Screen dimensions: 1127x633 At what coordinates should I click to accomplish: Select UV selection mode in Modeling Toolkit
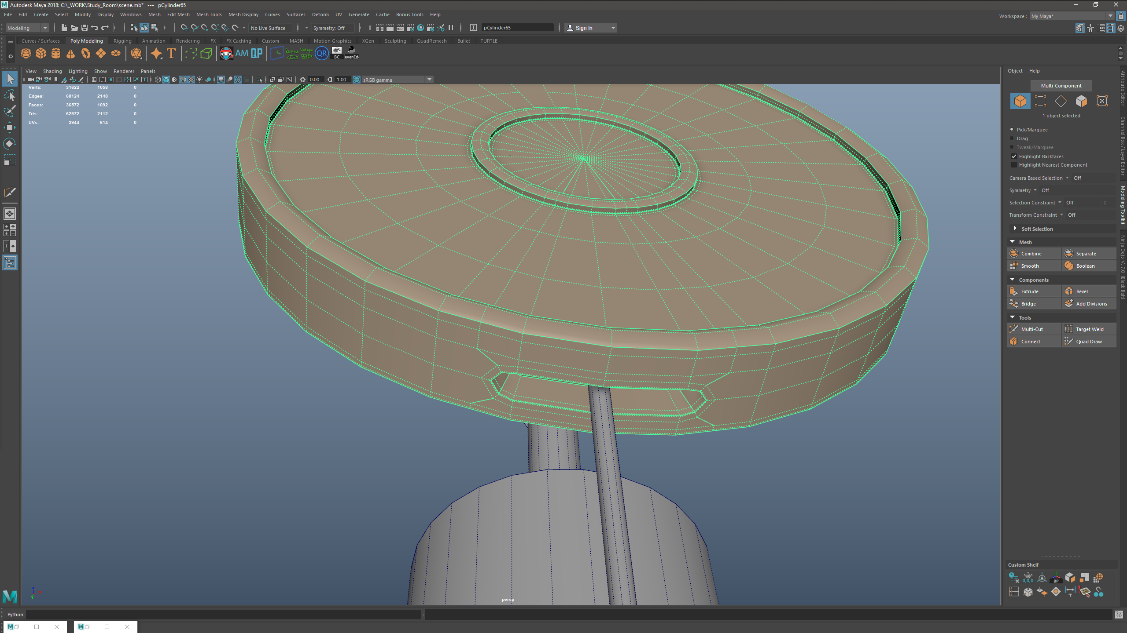(x=1102, y=101)
